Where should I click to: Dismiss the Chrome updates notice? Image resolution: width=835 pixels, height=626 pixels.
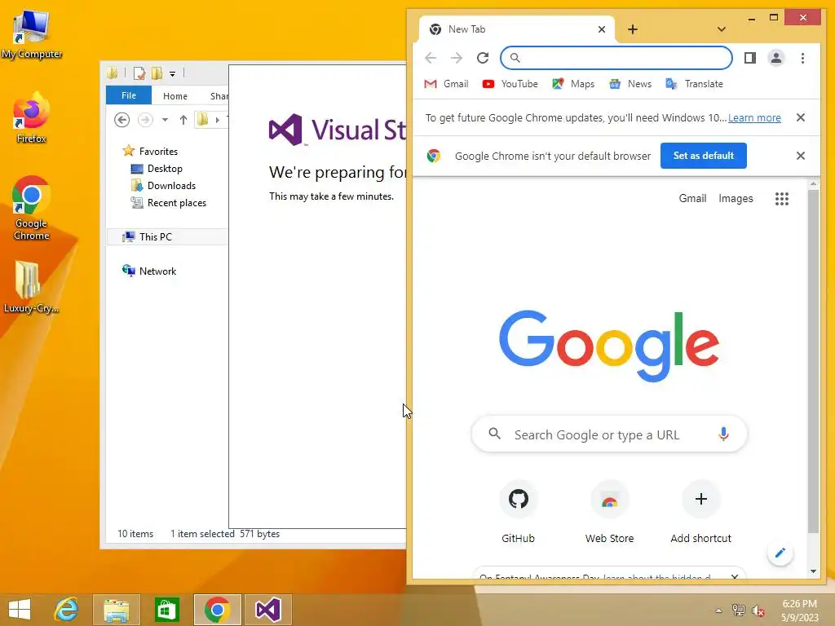[801, 117]
